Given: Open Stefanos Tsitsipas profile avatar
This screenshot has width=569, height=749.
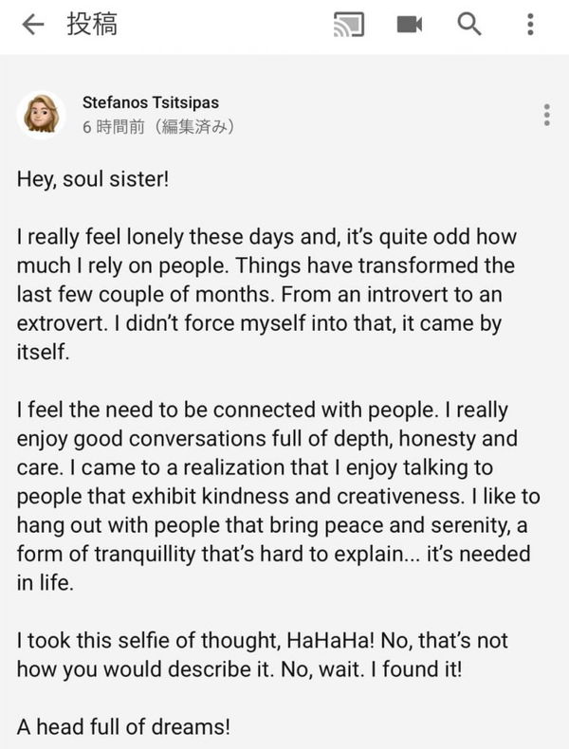Looking at the screenshot, I should (x=42, y=115).
